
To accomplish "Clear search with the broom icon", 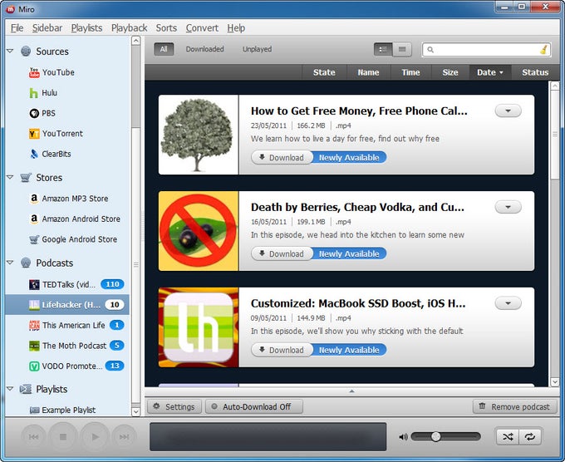I will pos(544,49).
